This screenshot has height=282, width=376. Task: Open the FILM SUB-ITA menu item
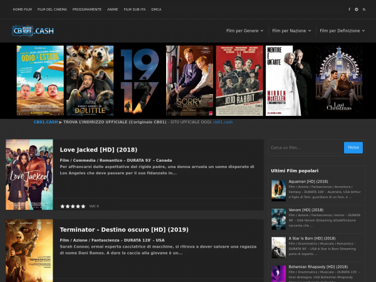[x=135, y=9]
